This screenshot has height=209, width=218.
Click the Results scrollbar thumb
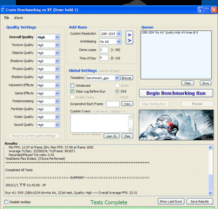tap(210, 182)
